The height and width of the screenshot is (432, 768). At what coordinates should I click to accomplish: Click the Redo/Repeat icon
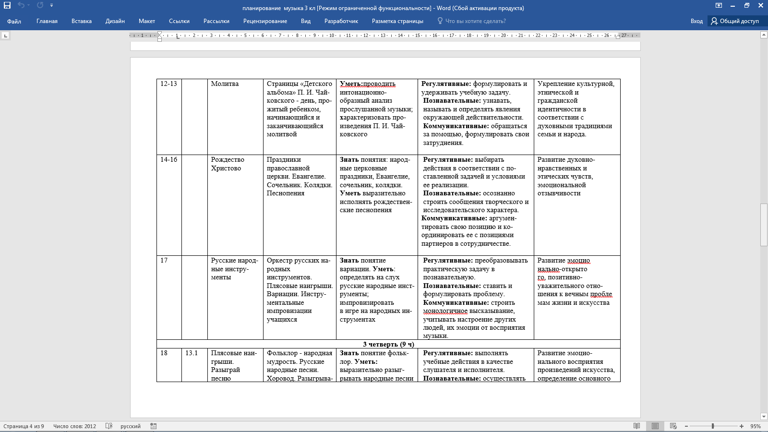(40, 5)
